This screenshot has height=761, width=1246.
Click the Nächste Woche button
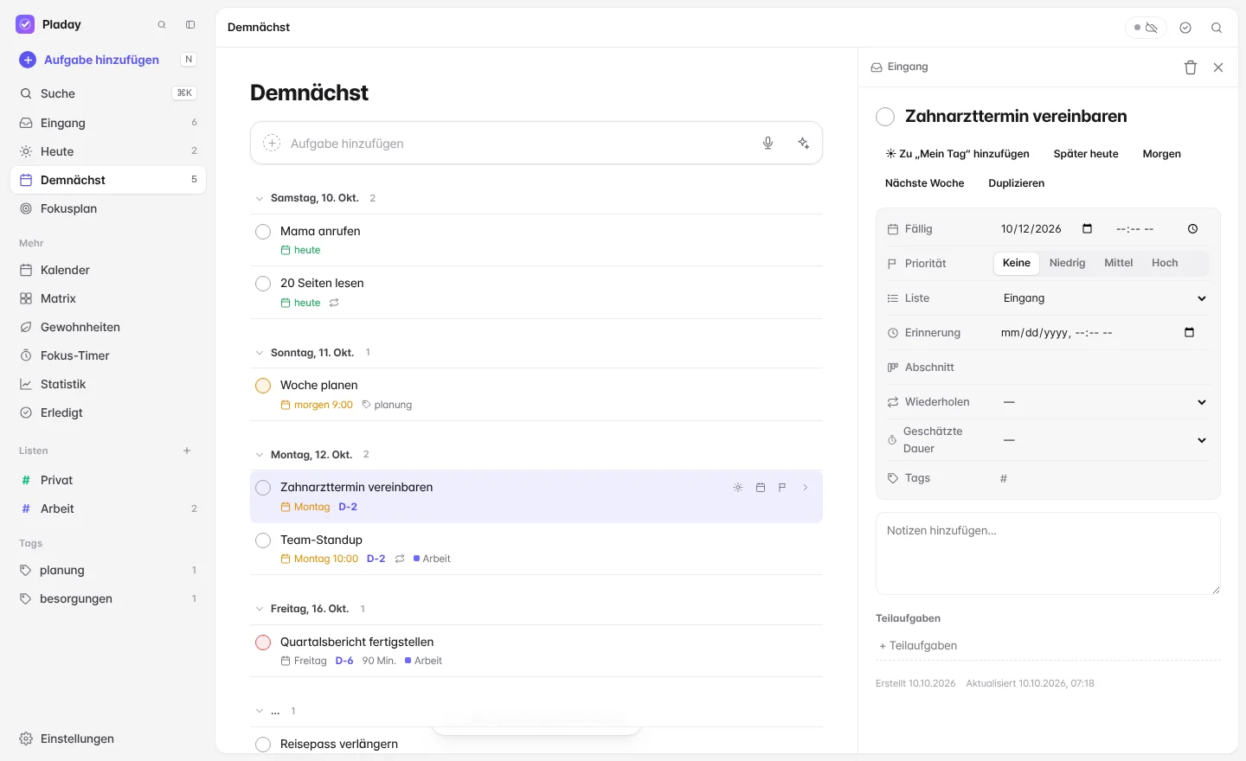pyautogui.click(x=924, y=183)
